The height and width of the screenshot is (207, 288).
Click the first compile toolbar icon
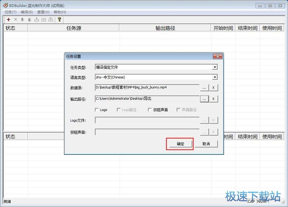[37, 19]
